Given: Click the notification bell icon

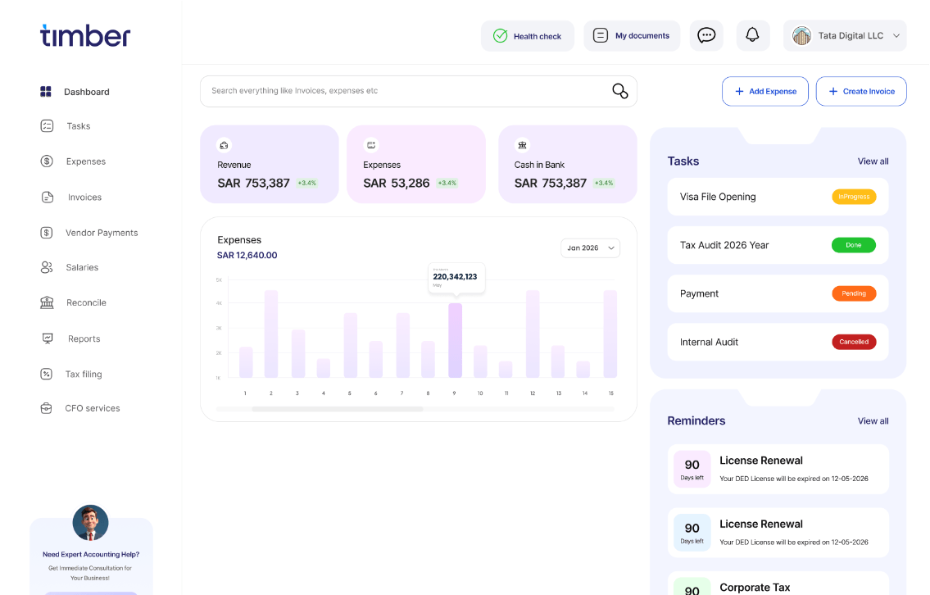Looking at the screenshot, I should click(752, 35).
